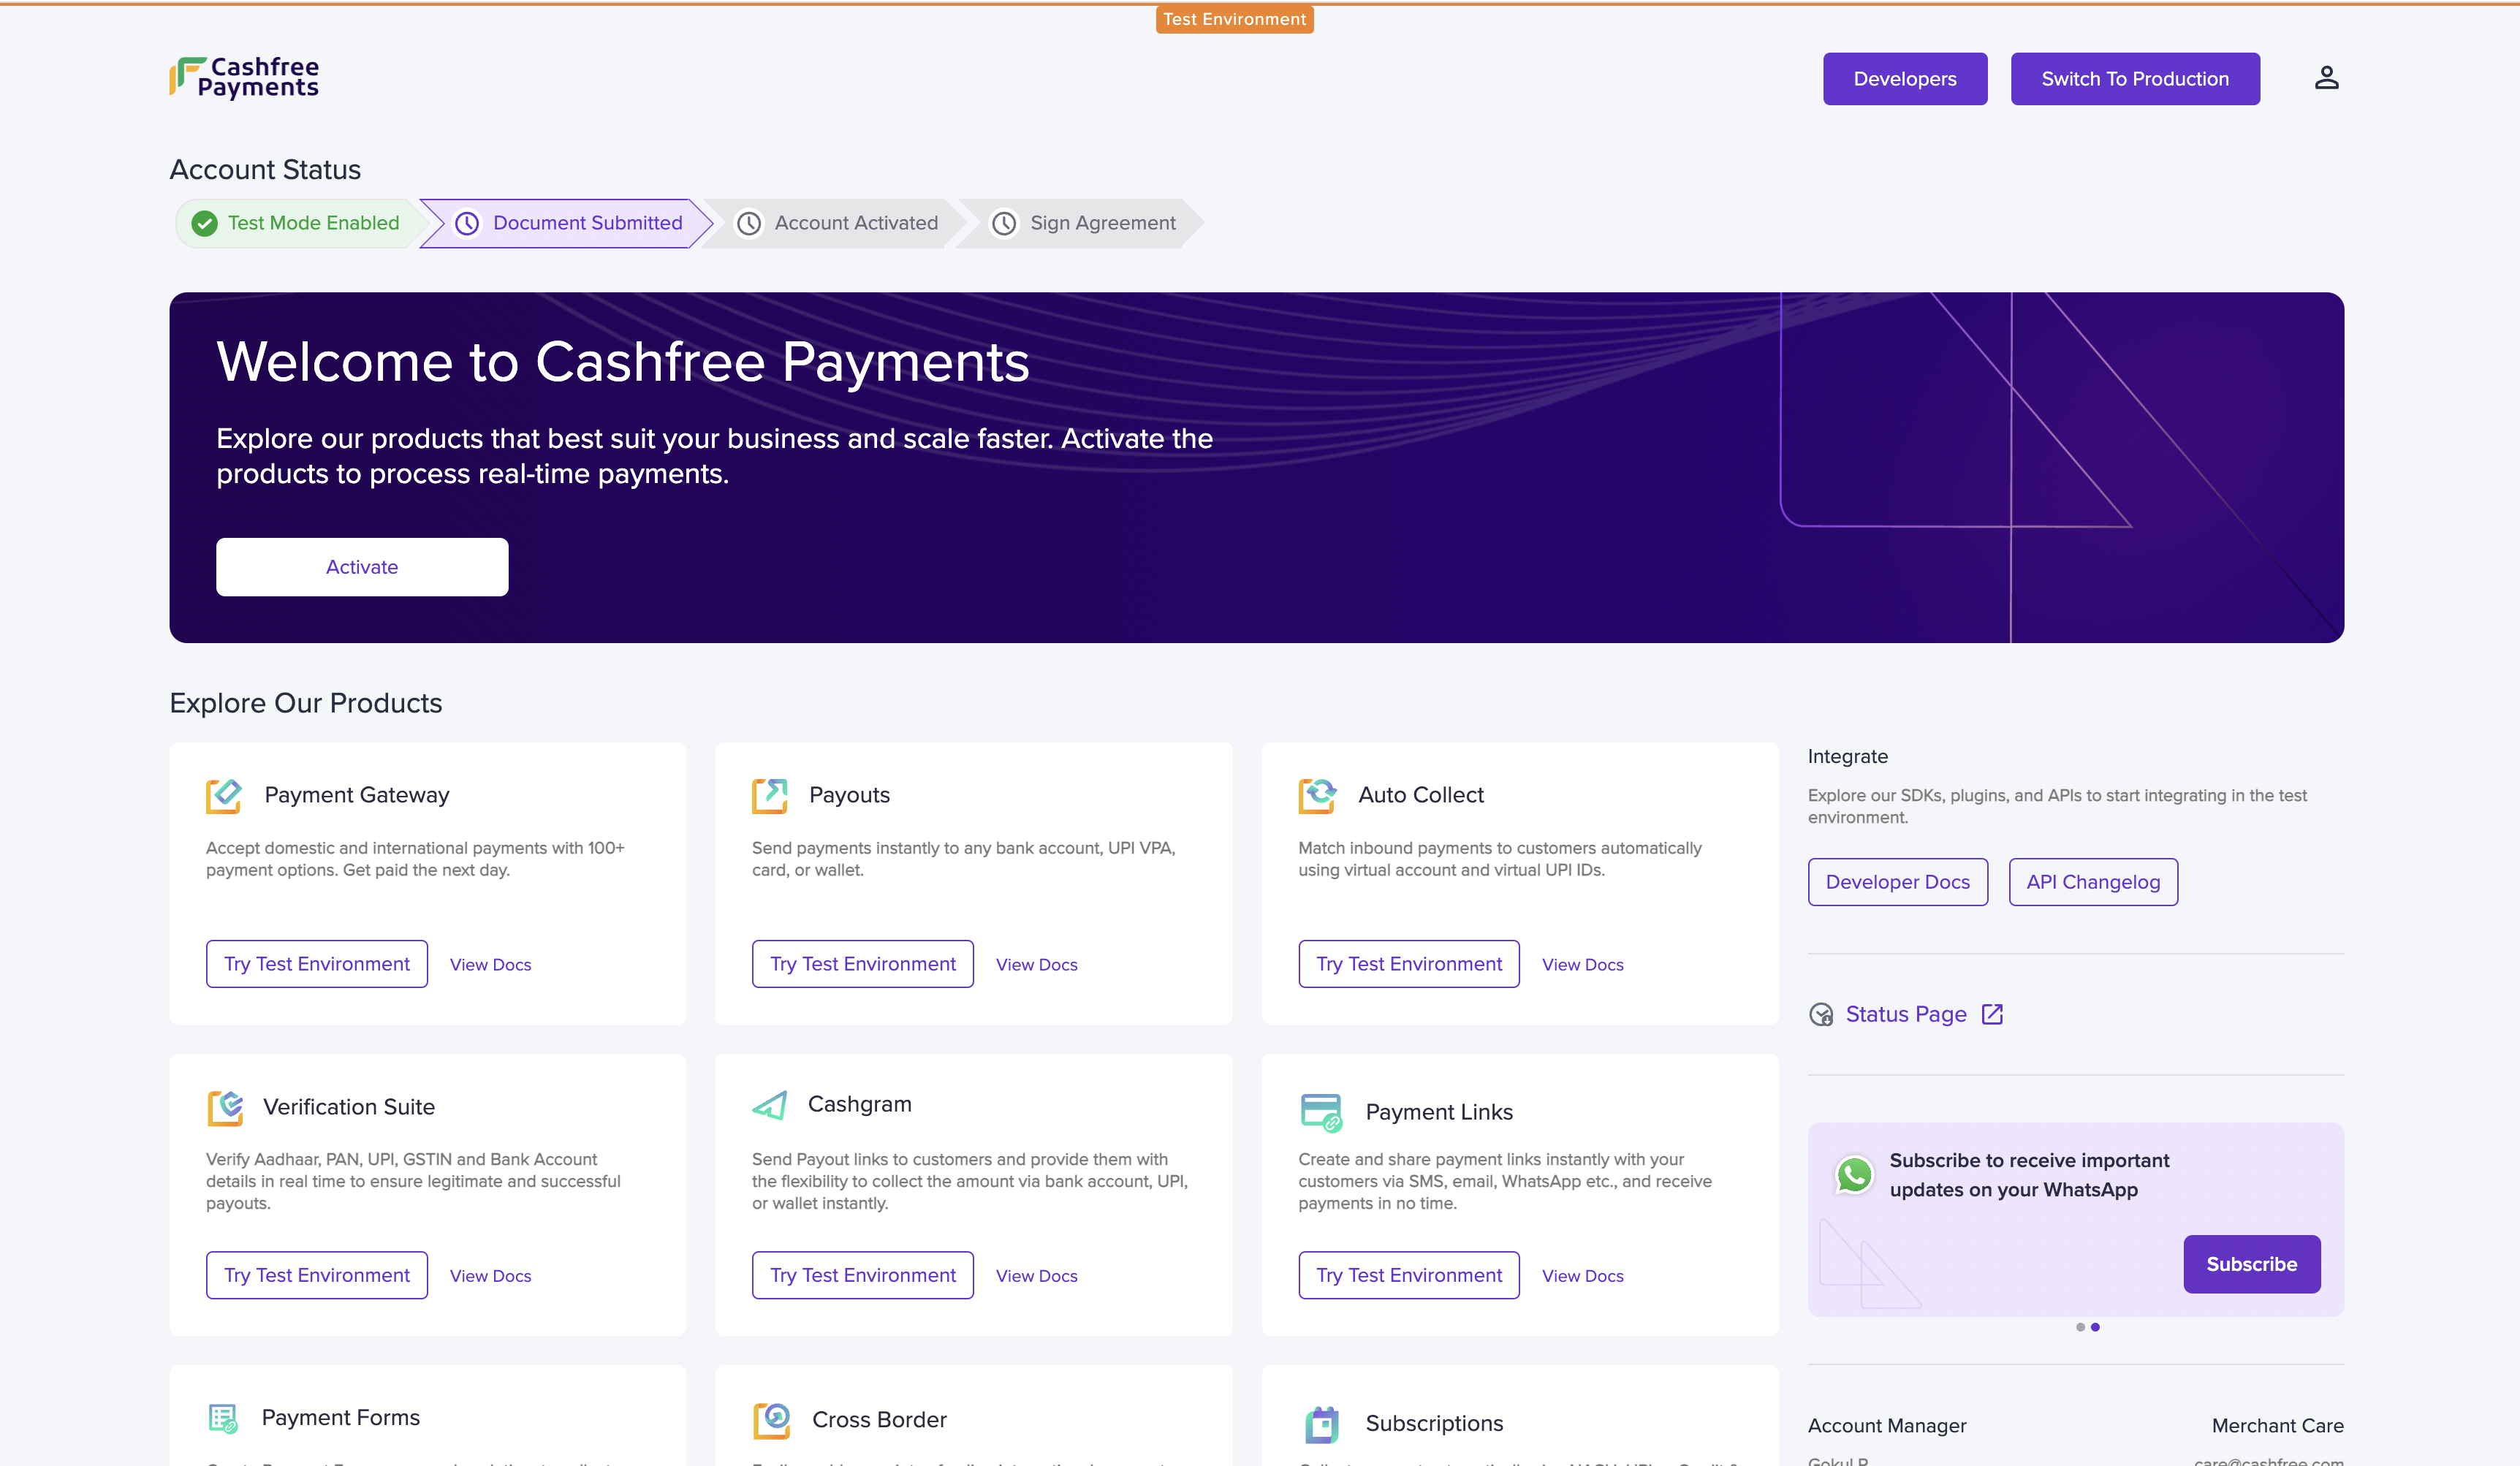Open the Developers button in header
Viewport: 2520px width, 1466px height.
coord(1904,79)
